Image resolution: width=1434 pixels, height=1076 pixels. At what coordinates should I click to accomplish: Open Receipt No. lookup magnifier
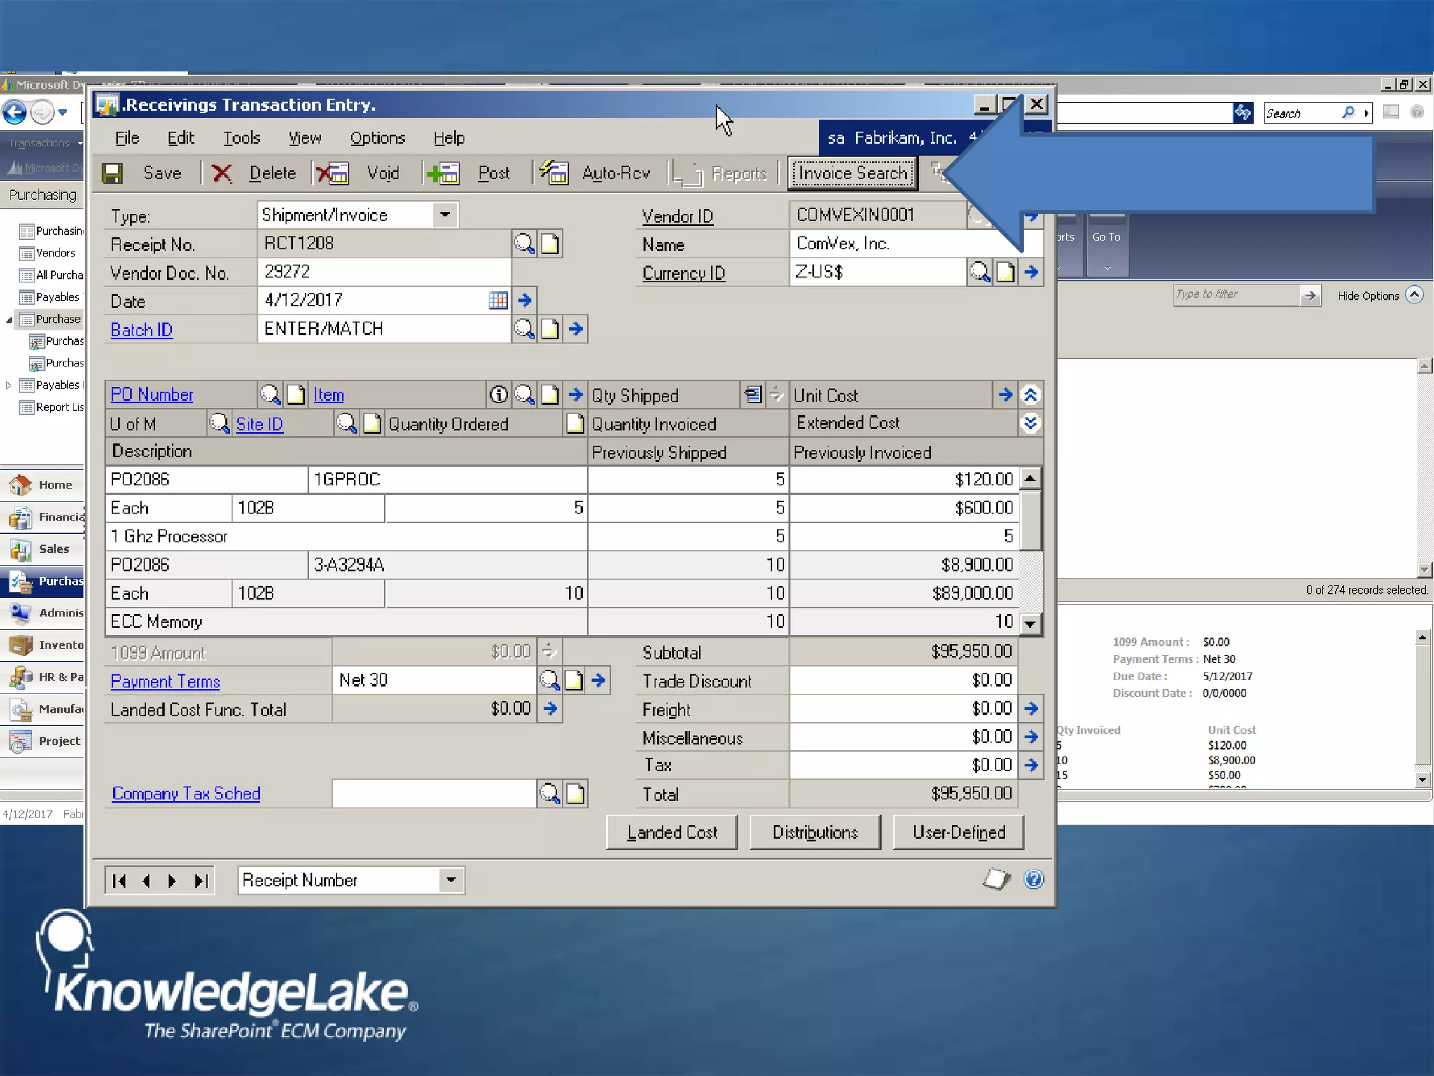524,244
